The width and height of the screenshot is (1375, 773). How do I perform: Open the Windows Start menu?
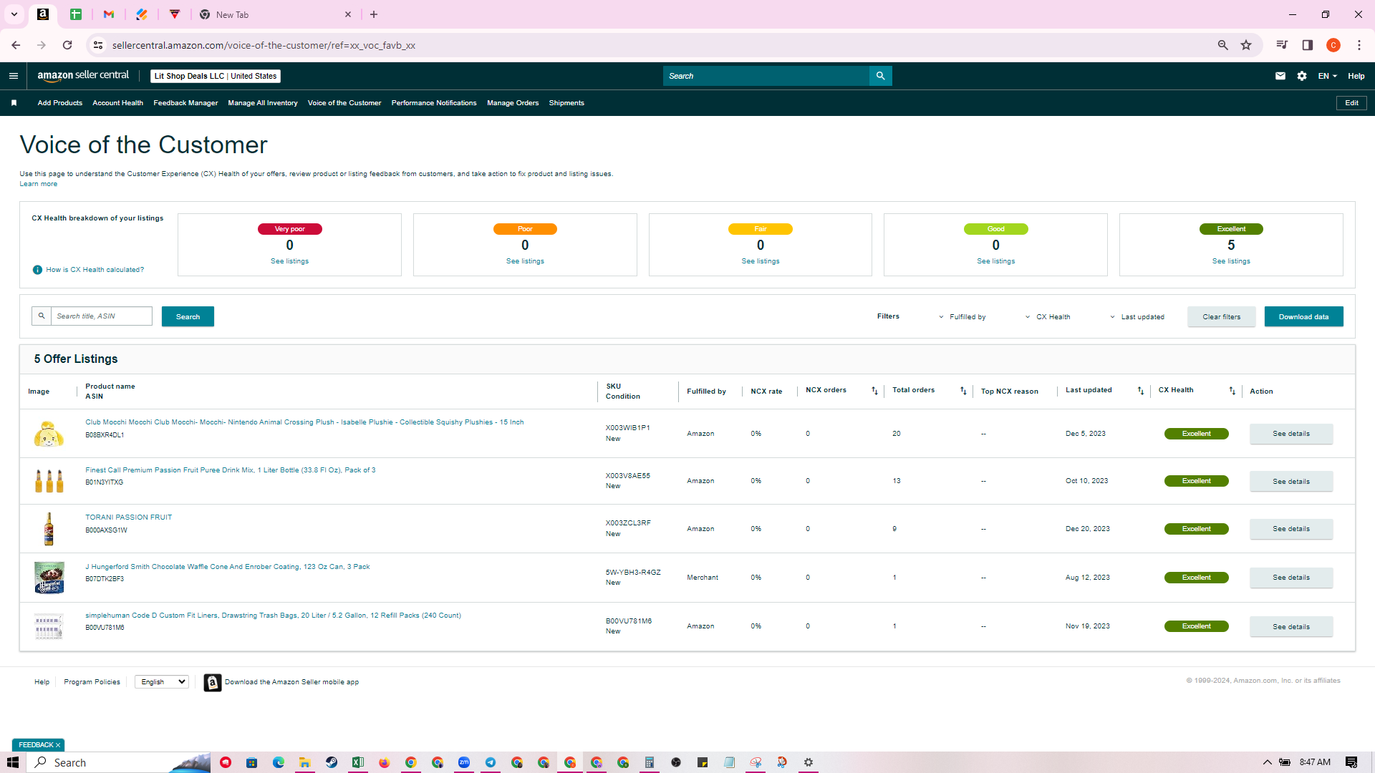(x=13, y=762)
